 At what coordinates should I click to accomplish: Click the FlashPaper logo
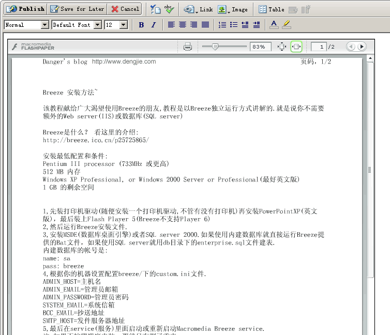[x=33, y=46]
